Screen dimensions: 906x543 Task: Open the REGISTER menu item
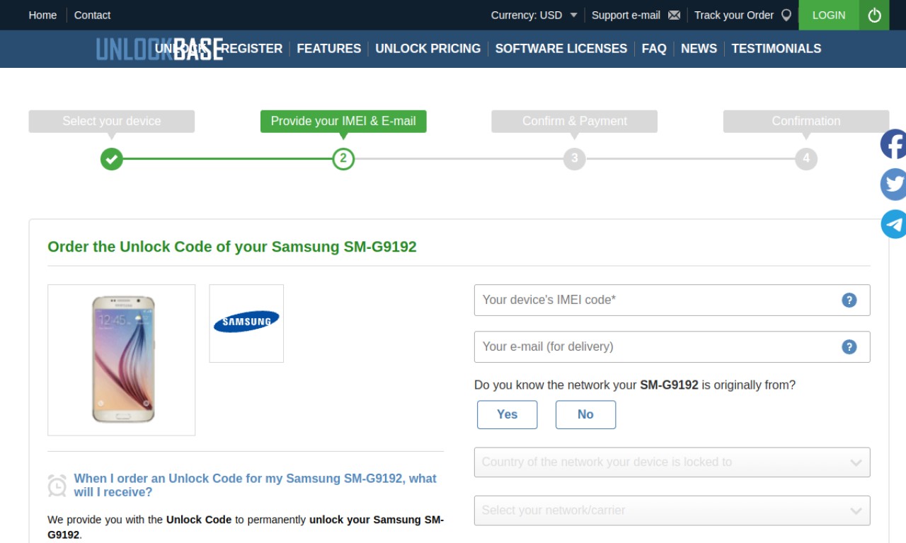click(252, 49)
